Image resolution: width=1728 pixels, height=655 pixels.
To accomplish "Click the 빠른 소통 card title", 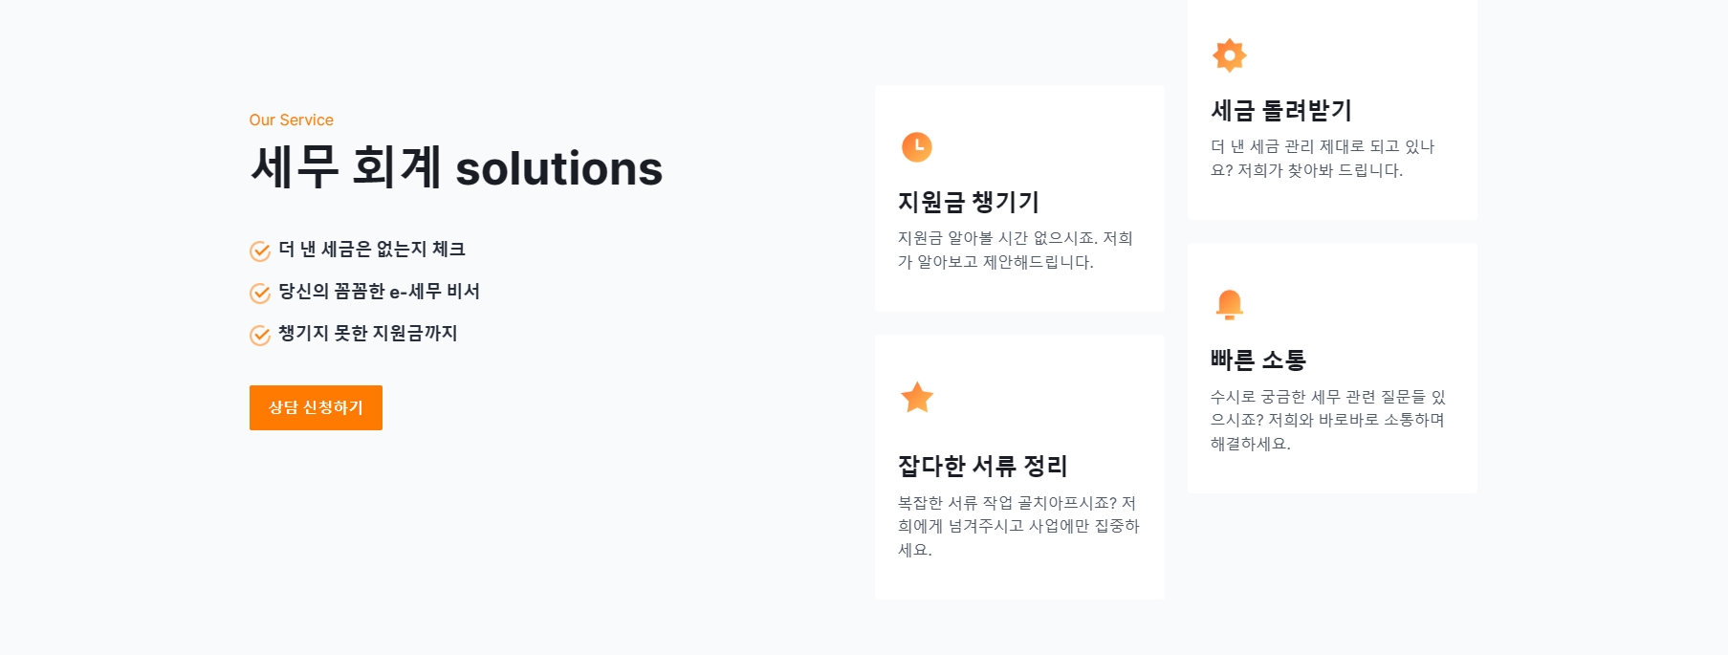I will coord(1258,360).
